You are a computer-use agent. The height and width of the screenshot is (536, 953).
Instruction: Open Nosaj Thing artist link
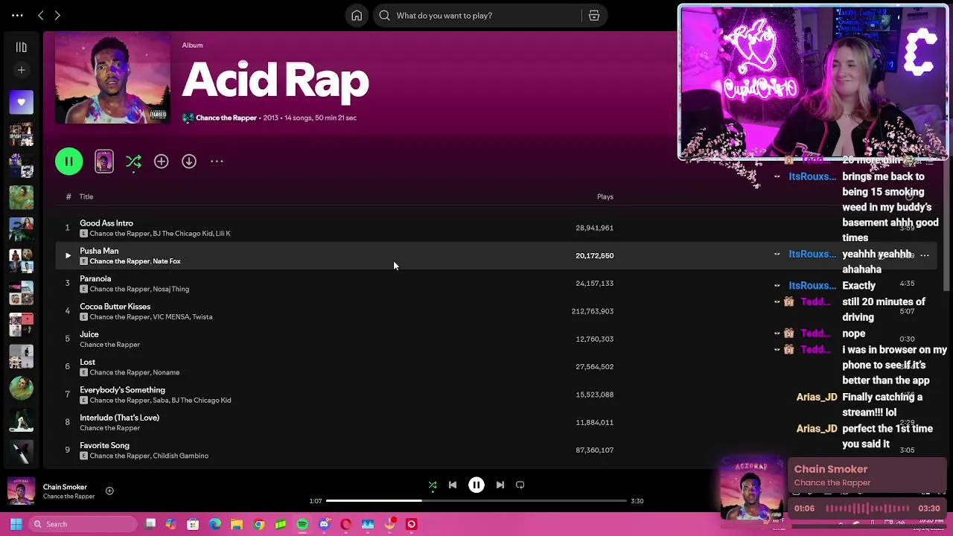170,289
